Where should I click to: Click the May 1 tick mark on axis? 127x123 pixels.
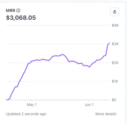32,100
